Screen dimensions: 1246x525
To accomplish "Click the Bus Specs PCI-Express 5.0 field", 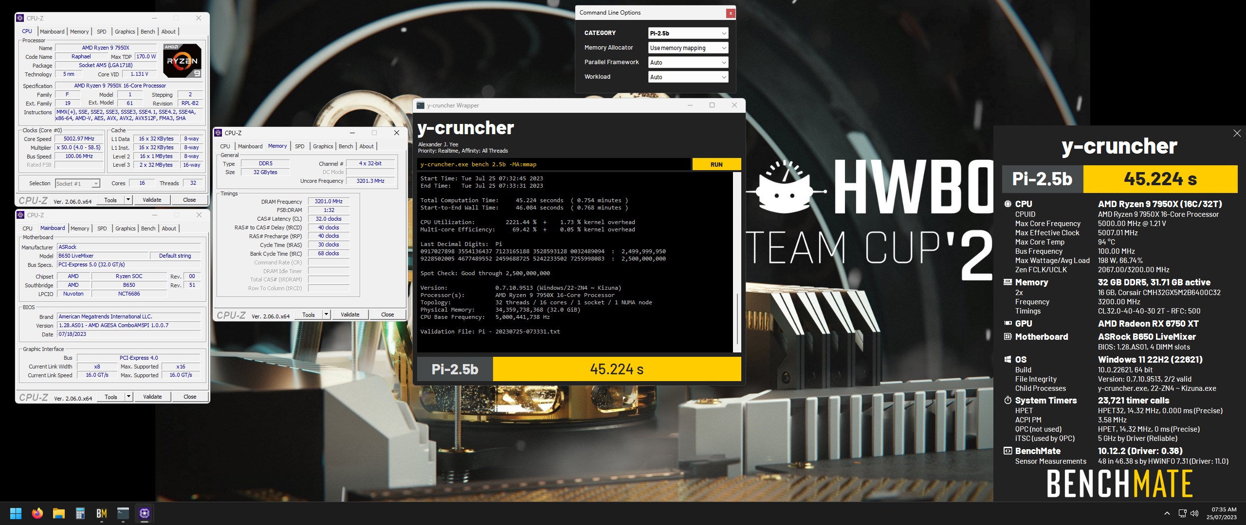I will point(129,264).
